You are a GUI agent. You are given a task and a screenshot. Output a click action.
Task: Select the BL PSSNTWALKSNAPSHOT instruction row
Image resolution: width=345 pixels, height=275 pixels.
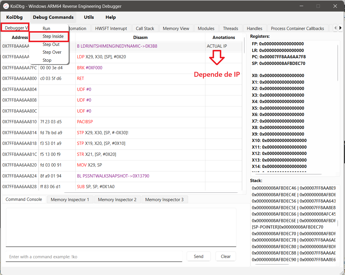(x=122, y=176)
